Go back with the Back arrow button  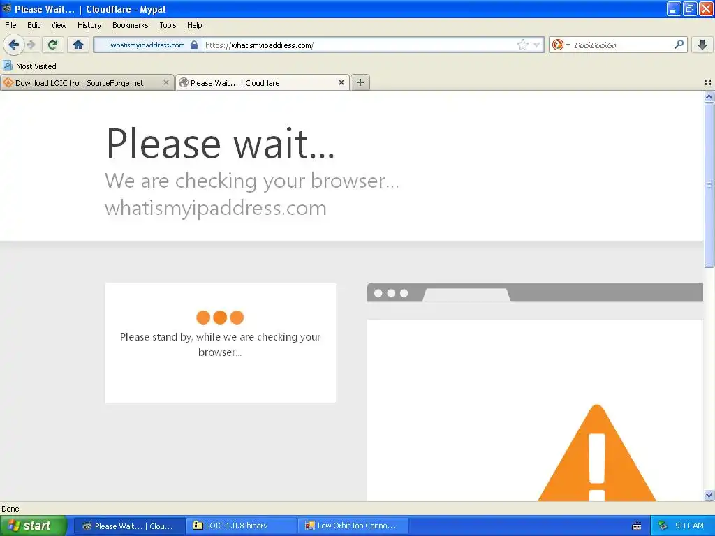13,45
